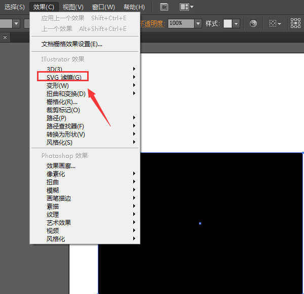Expand the 样式 style dropdown arrow
Screen dimensions: 304x294
coord(236,24)
